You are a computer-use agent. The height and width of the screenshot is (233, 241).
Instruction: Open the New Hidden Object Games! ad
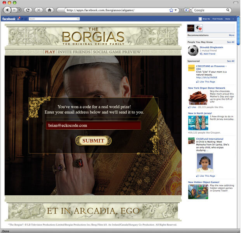click(x=204, y=182)
